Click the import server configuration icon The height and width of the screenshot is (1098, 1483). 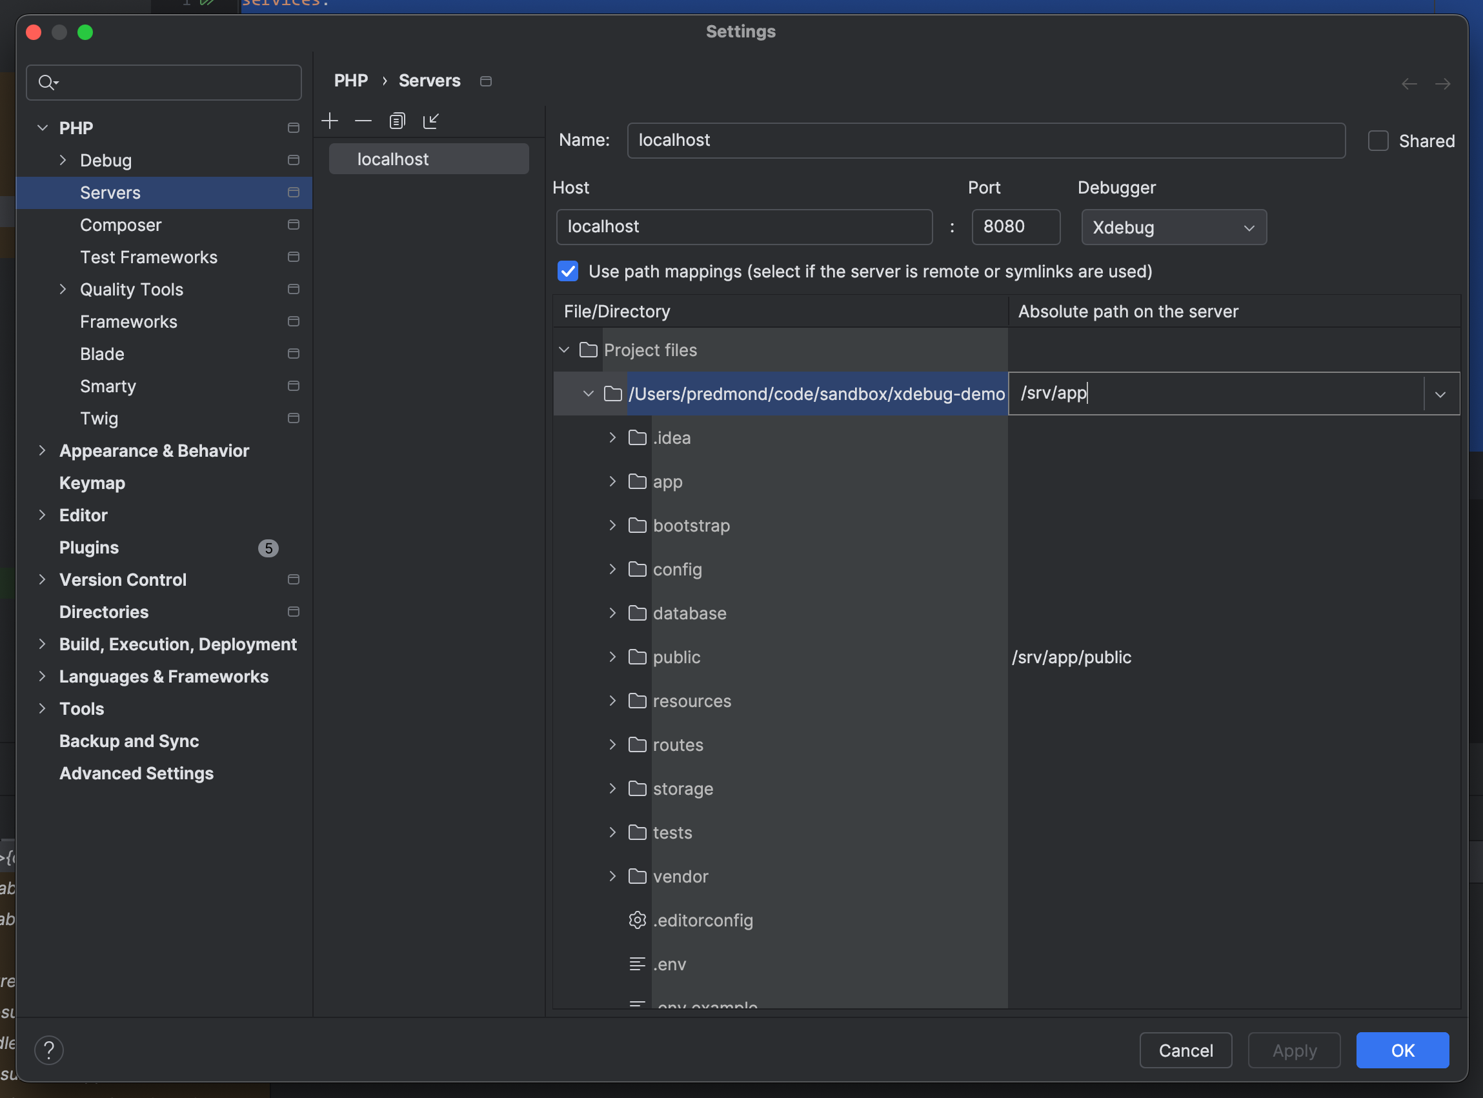point(430,121)
